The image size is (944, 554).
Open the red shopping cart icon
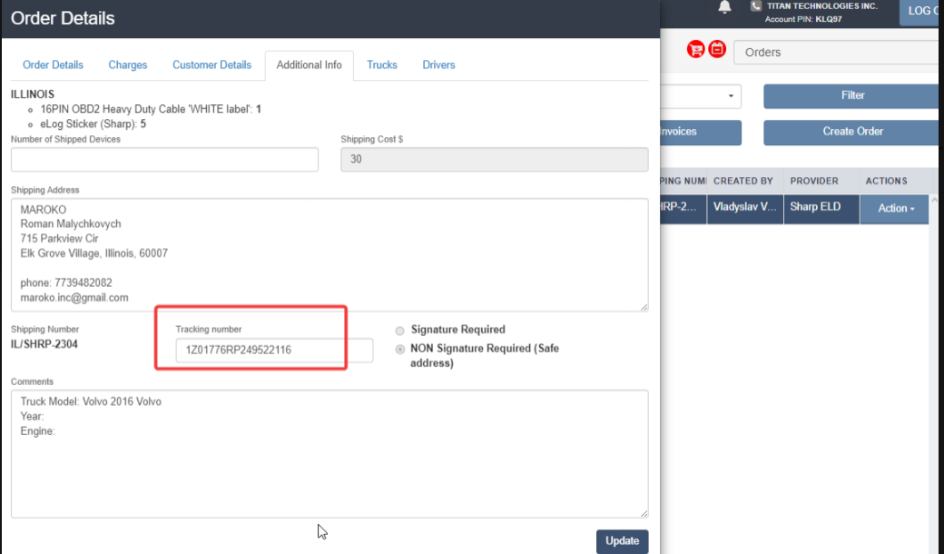click(695, 49)
